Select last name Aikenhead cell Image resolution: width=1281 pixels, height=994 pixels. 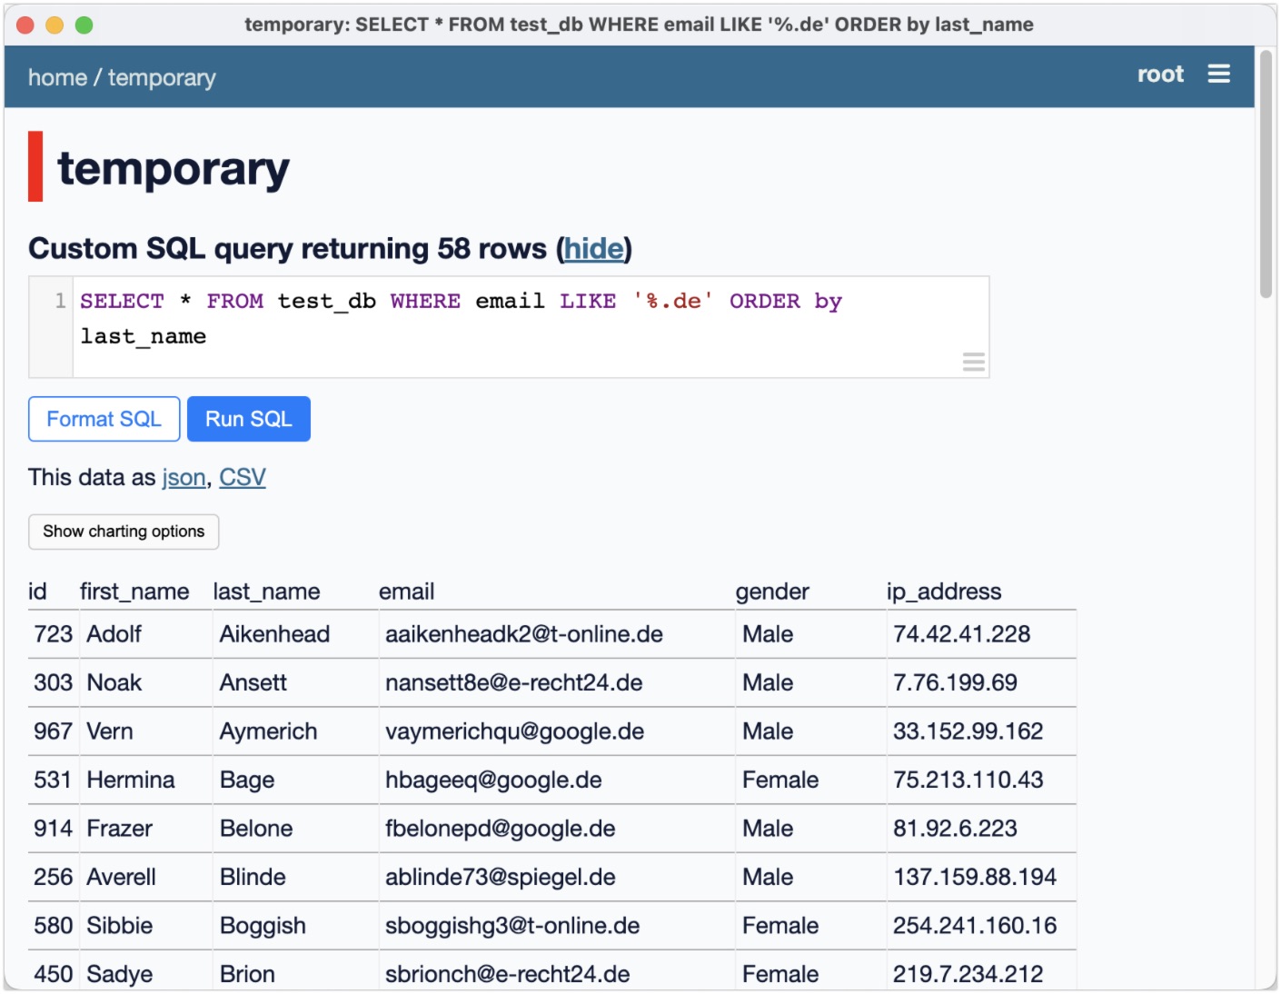(296, 634)
